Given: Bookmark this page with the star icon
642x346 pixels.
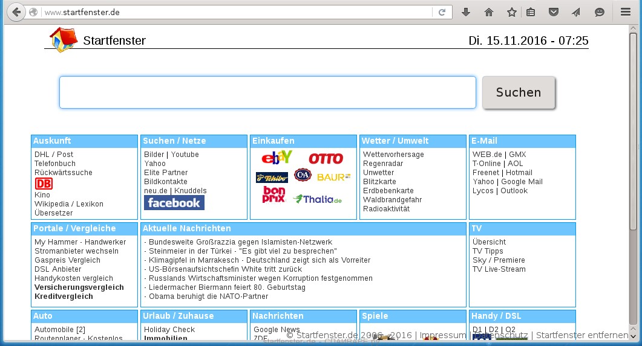Looking at the screenshot, I should pyautogui.click(x=512, y=12).
